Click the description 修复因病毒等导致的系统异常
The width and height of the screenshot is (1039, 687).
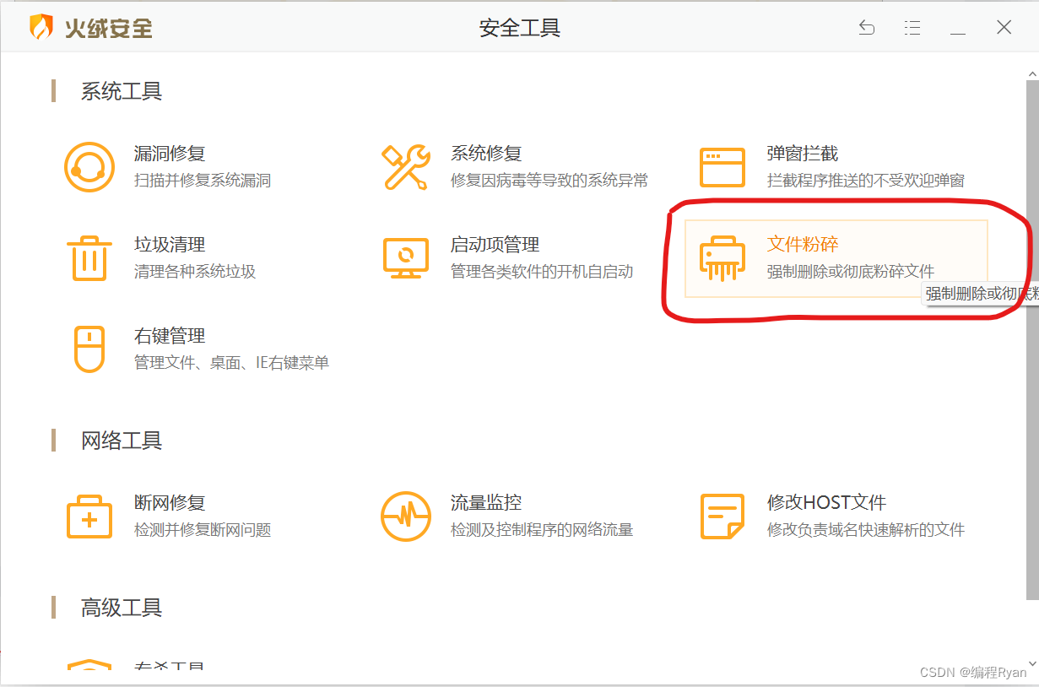(x=549, y=181)
